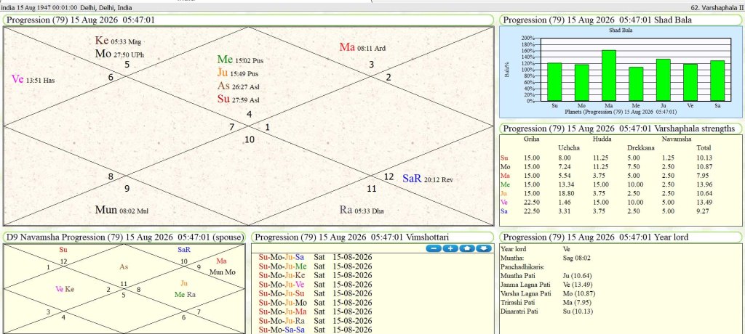Click the plus button in Vimshottari panel
745x334 pixels.
450,248
